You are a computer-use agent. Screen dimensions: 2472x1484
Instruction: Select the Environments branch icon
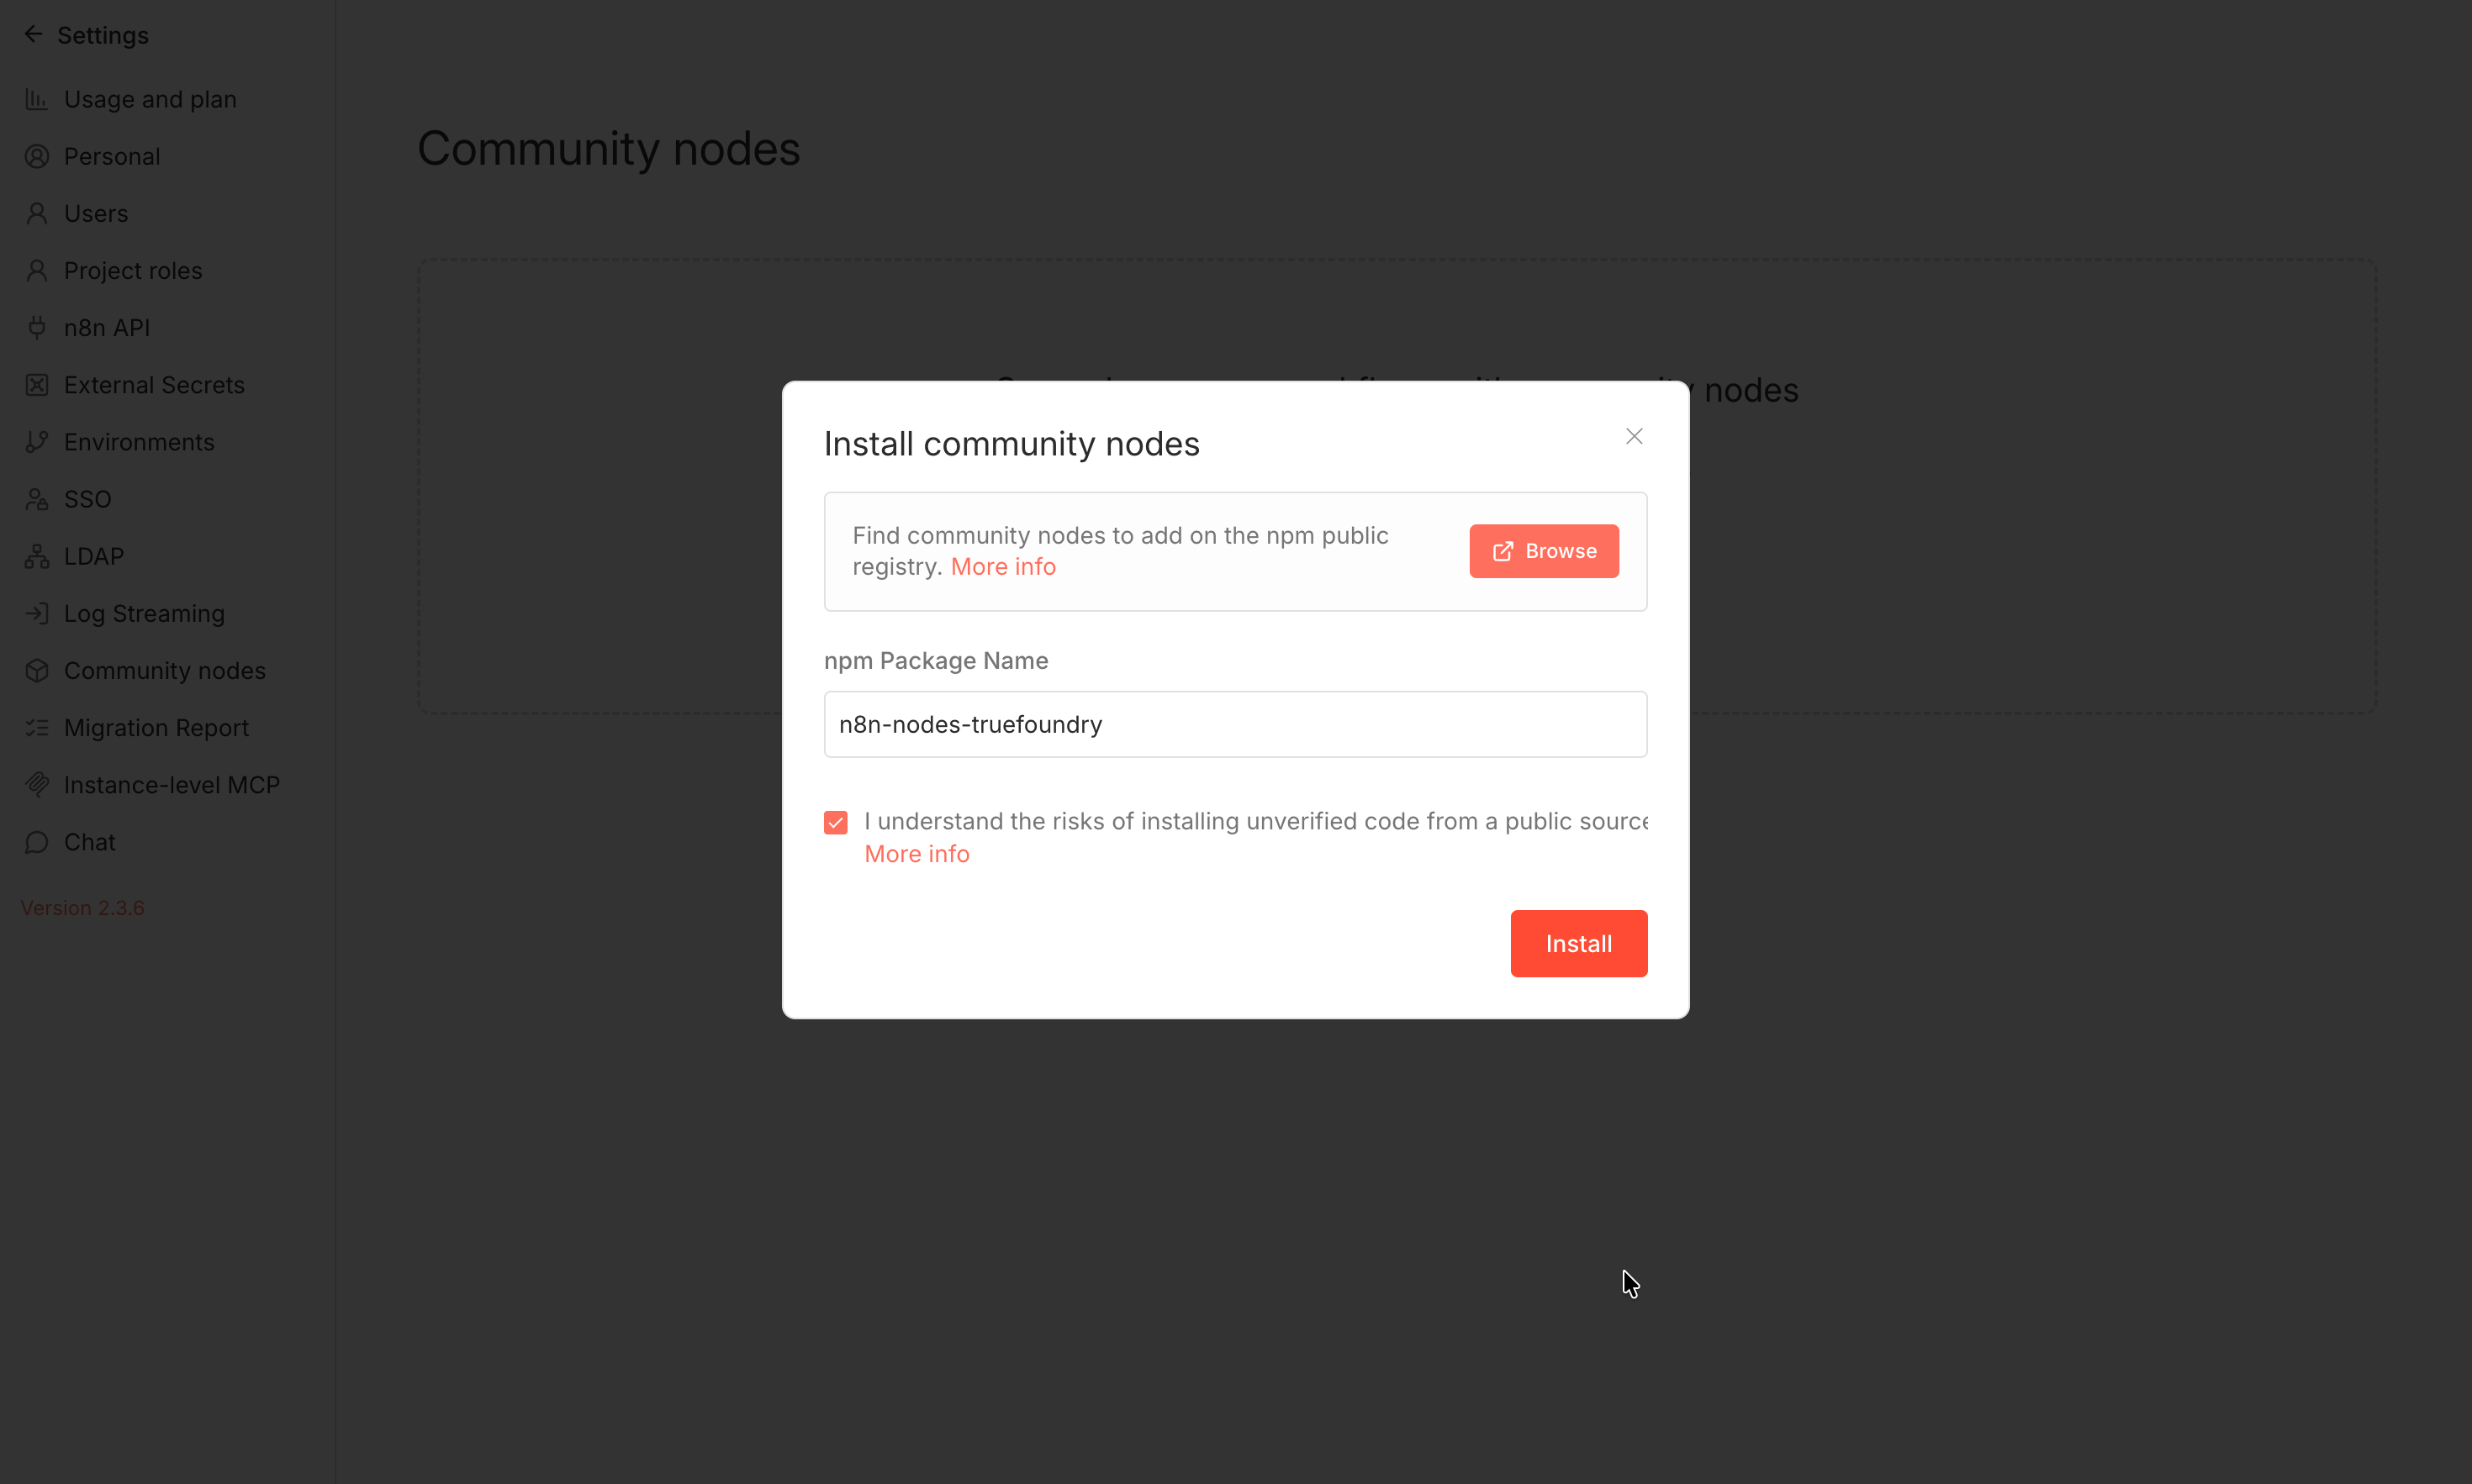[x=37, y=441]
